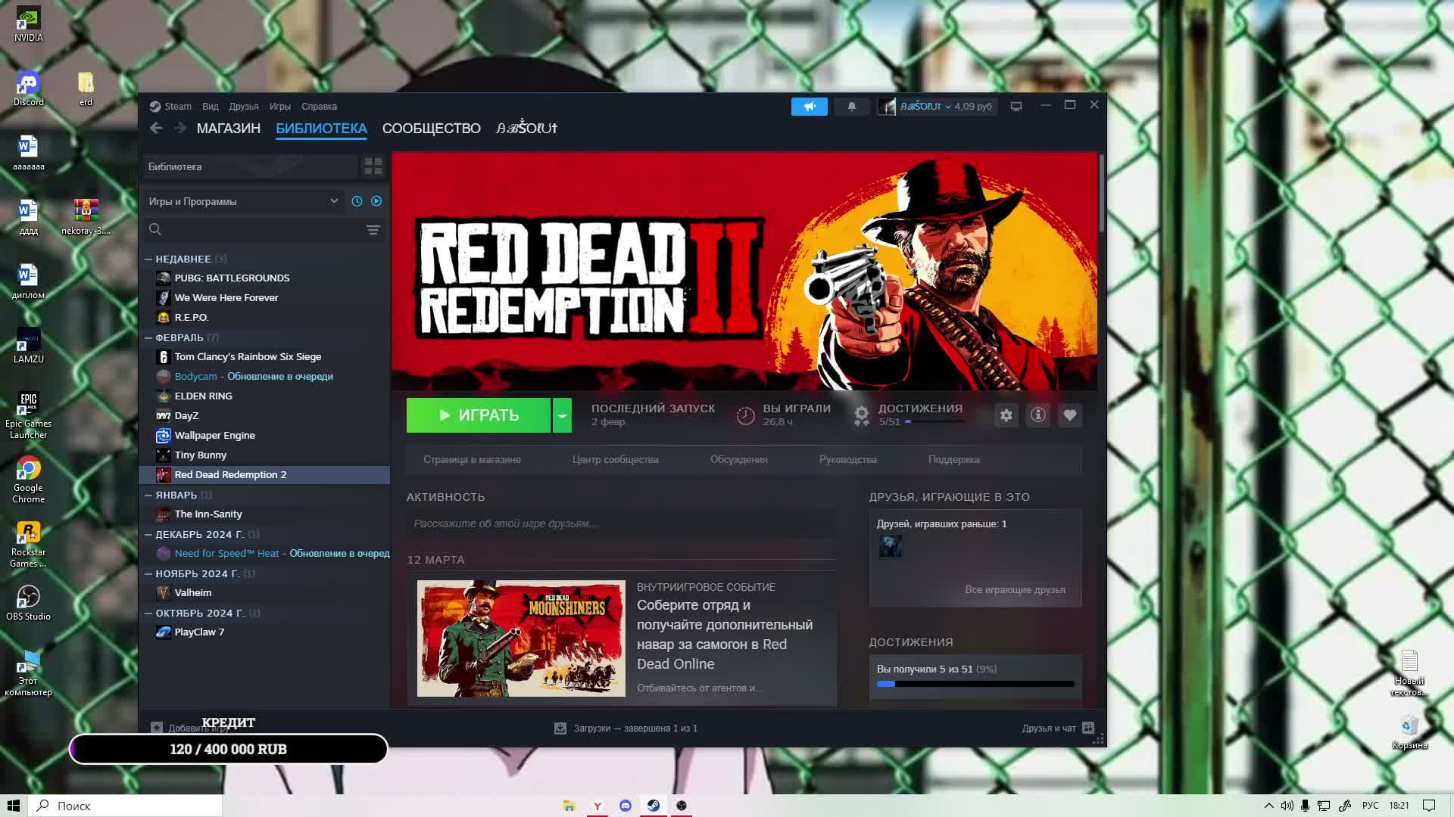Viewport: 1454px width, 817px height.
Task: Add game to favorites heart icon
Action: (1069, 415)
